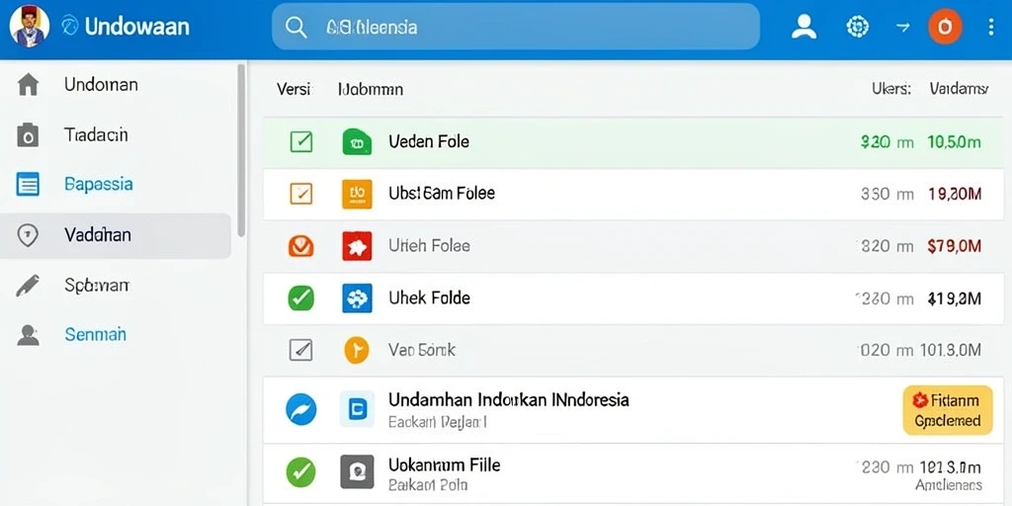
Task: Select the Vadohan sidebar item
Action: pyautogui.click(x=115, y=235)
